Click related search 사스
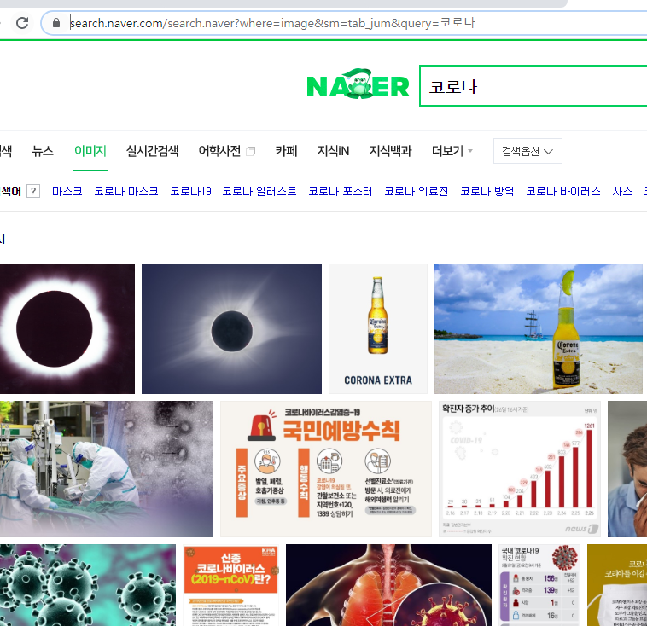647x626 pixels. coord(622,191)
